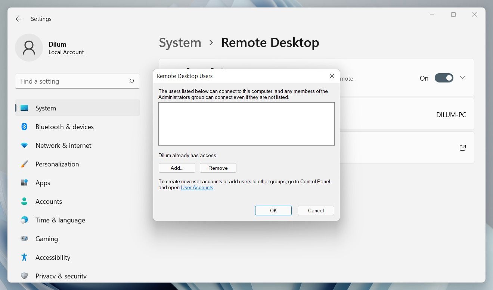The width and height of the screenshot is (493, 290).
Task: Open Bluetooth & devices settings icon
Action: point(24,127)
